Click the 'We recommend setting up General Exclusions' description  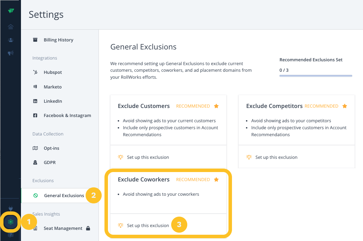click(181, 70)
